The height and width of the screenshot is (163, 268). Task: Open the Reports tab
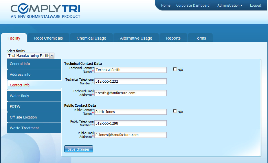click(173, 38)
